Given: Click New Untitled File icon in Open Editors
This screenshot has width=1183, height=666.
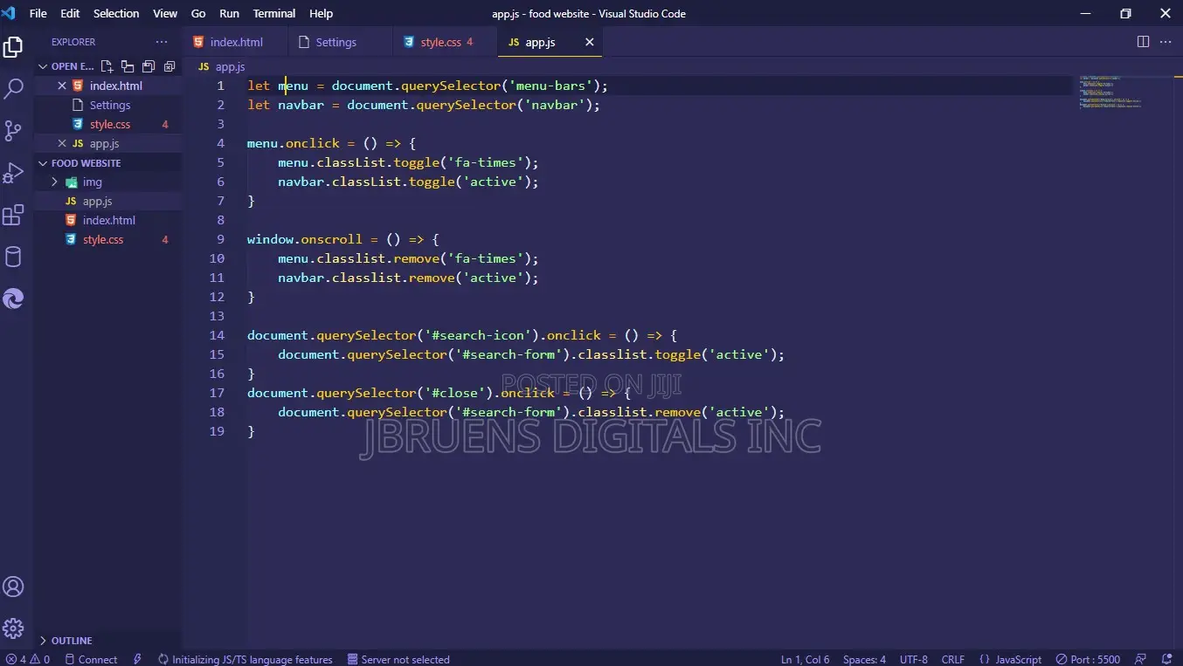Looking at the screenshot, I should [107, 66].
